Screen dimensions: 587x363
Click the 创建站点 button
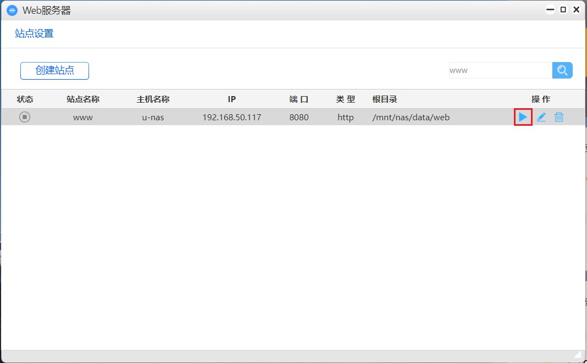click(54, 70)
